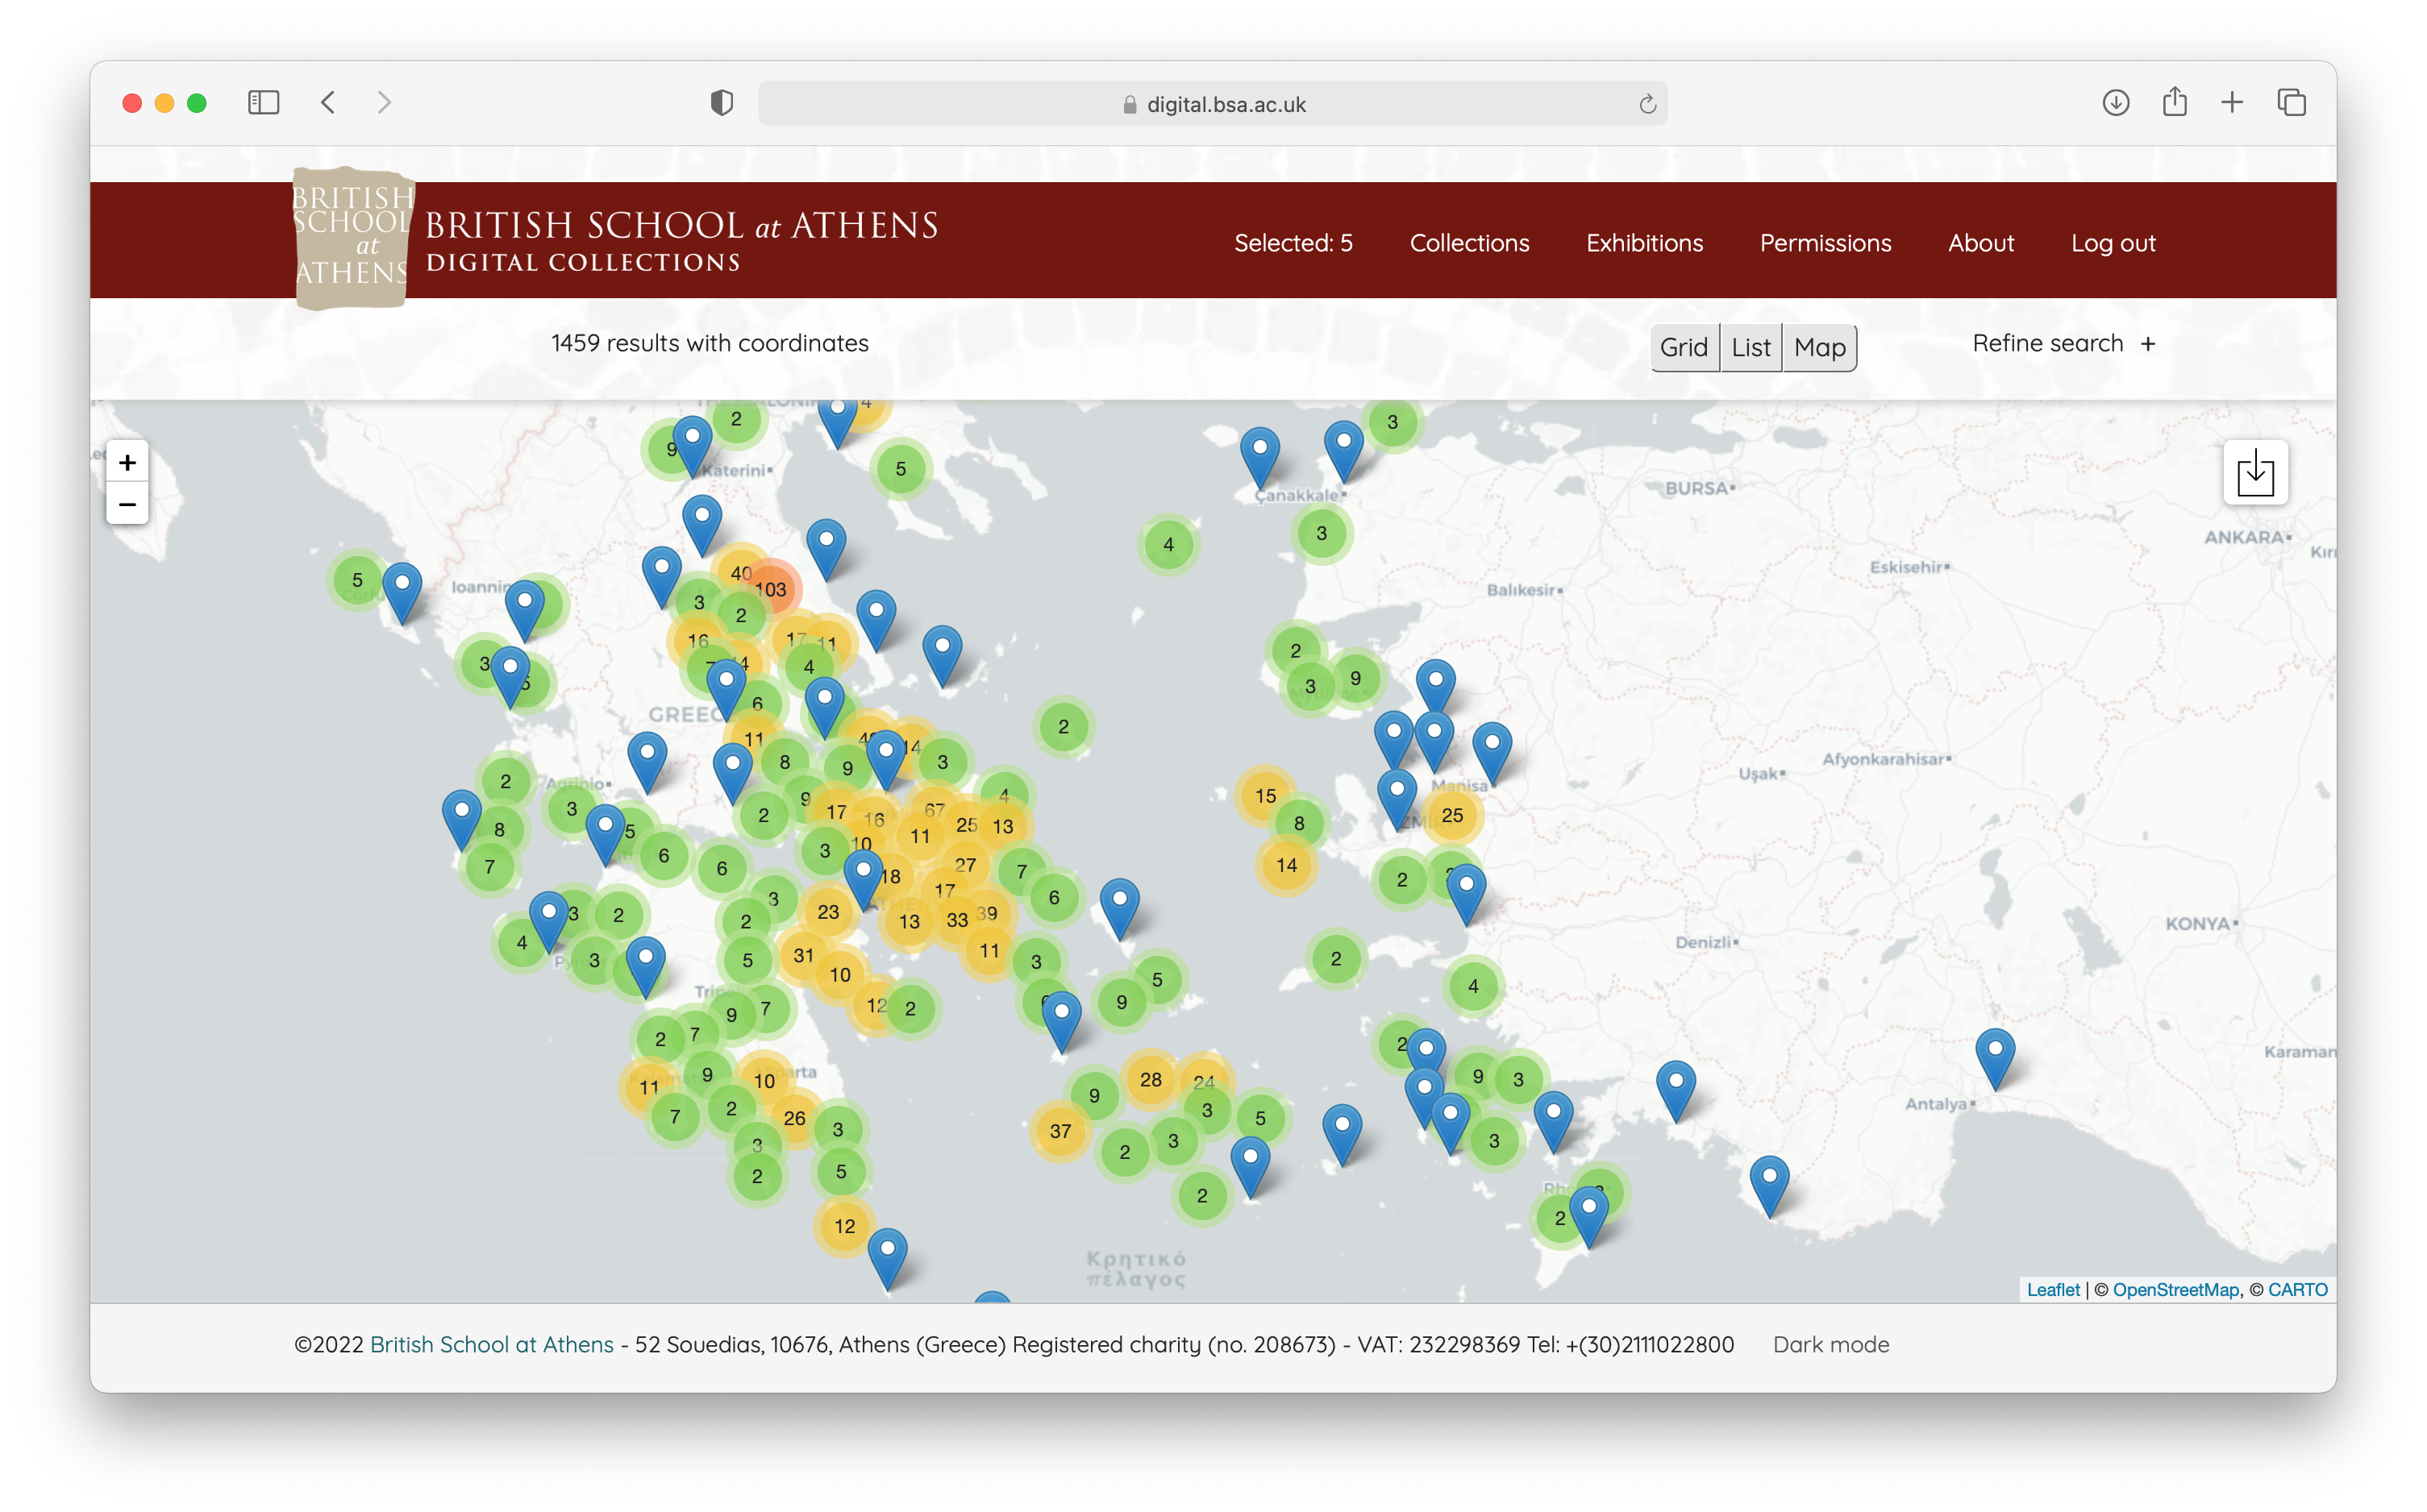Click the map zoom in plus button
This screenshot has width=2427, height=1512.
pos(127,462)
